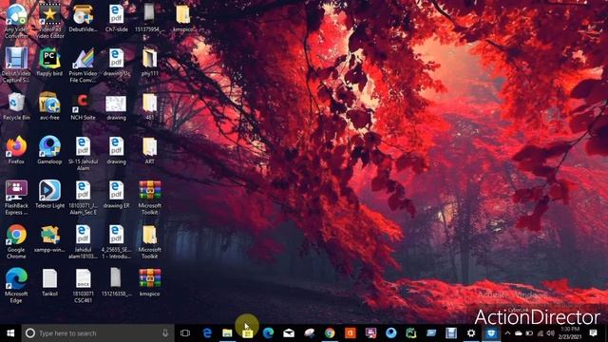Viewport: 608px width, 342px height.
Task: Select the 151216358 file icon
Action: click(116, 283)
